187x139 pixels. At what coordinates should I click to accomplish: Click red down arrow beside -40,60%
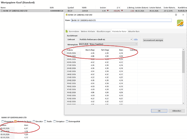[x=122, y=11]
